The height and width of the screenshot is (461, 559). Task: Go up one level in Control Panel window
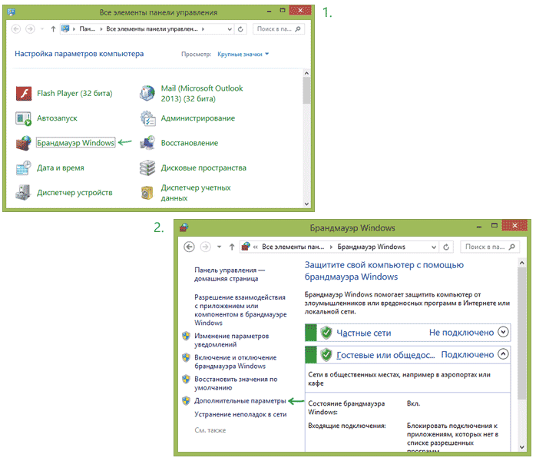pyautogui.click(x=53, y=29)
